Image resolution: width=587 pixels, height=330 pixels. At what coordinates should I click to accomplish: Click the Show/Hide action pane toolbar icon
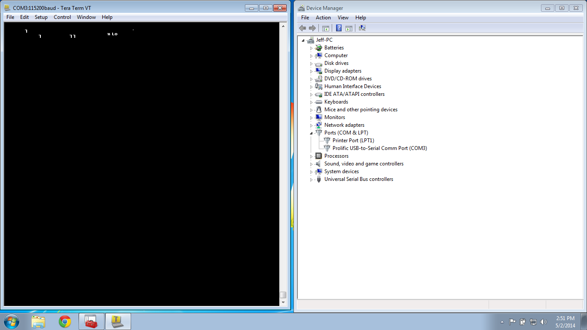point(349,28)
